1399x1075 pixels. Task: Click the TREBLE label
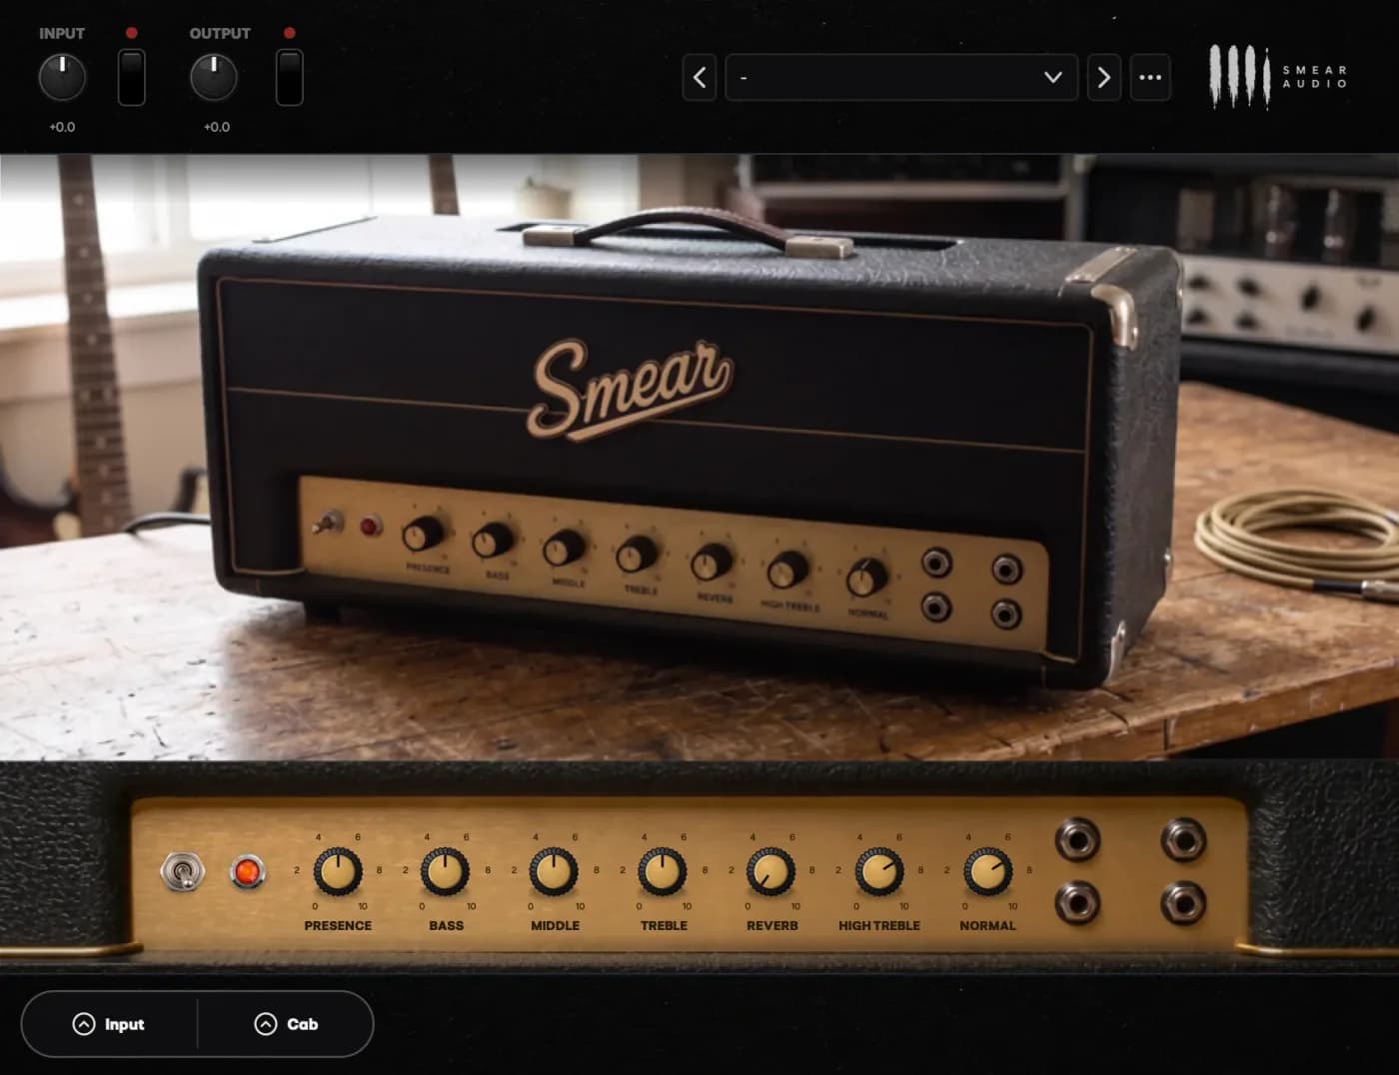tap(664, 926)
